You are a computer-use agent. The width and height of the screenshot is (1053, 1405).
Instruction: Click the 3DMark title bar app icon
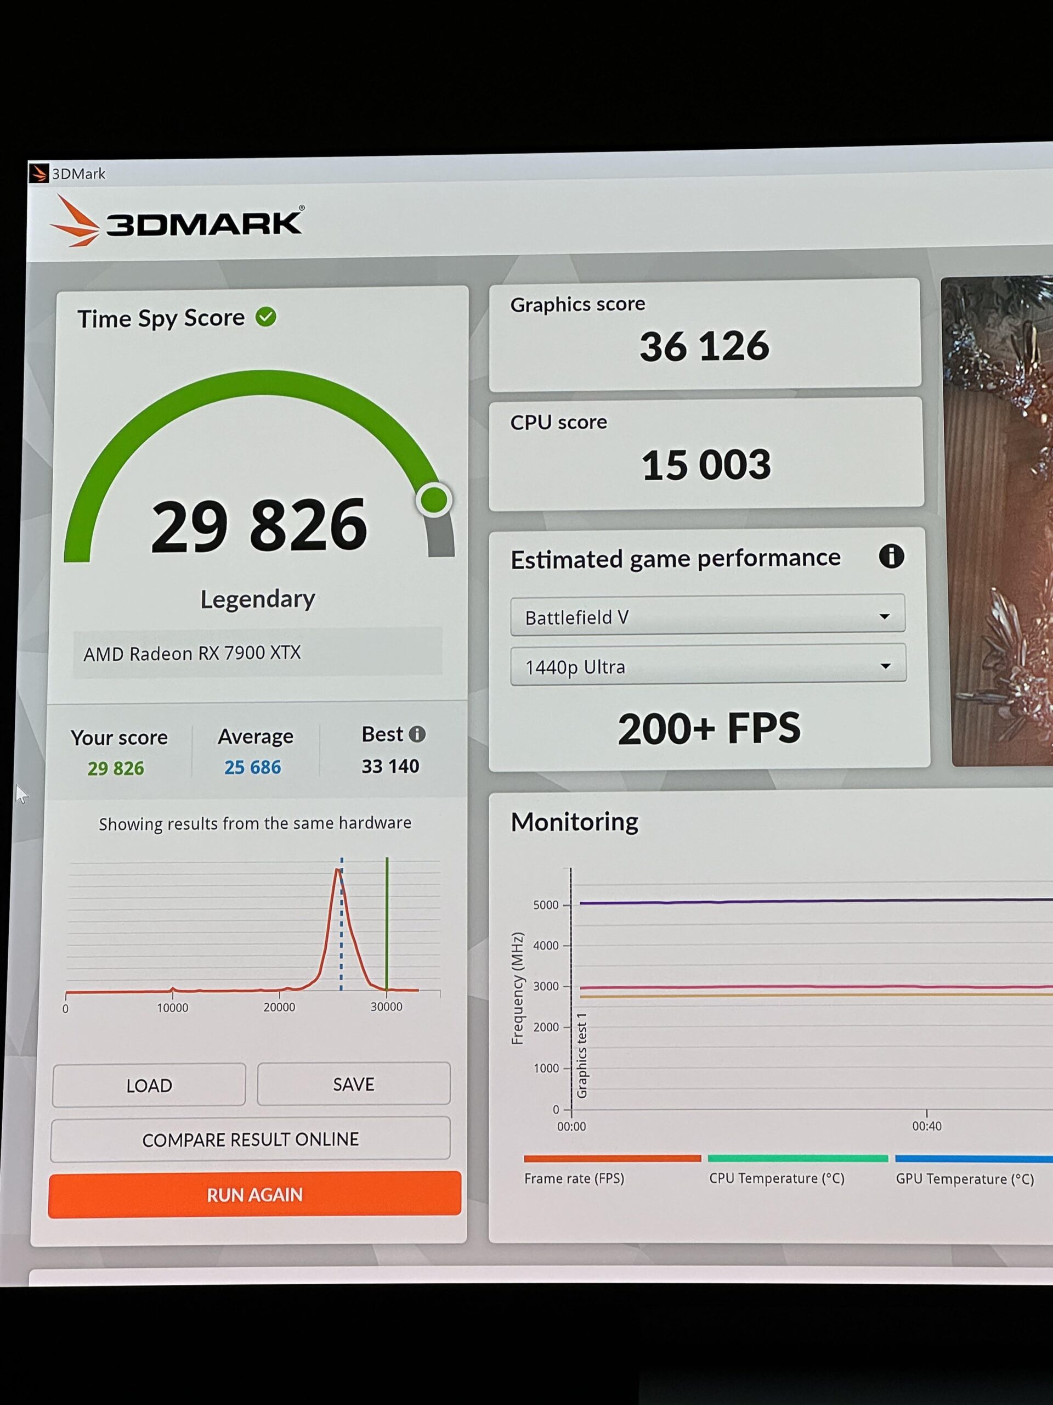coord(39,173)
